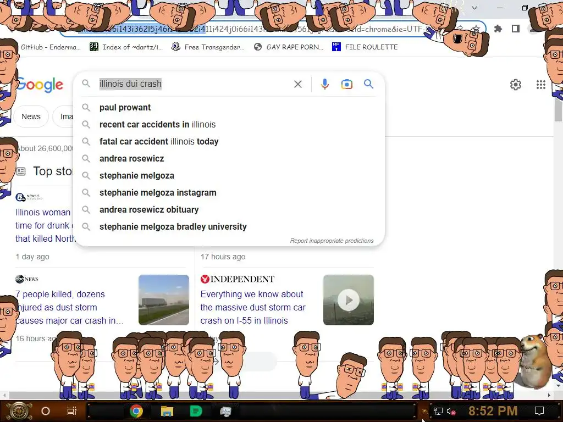Open Google Lens camera search
The width and height of the screenshot is (563, 422).
346,84
